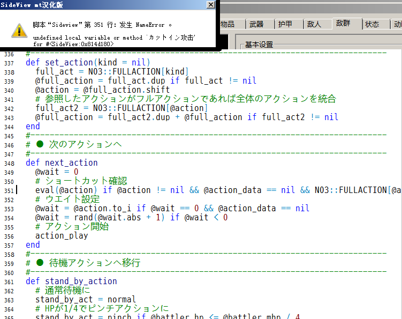
Task: Close the SideView error dialog
Action: tap(211, 5)
